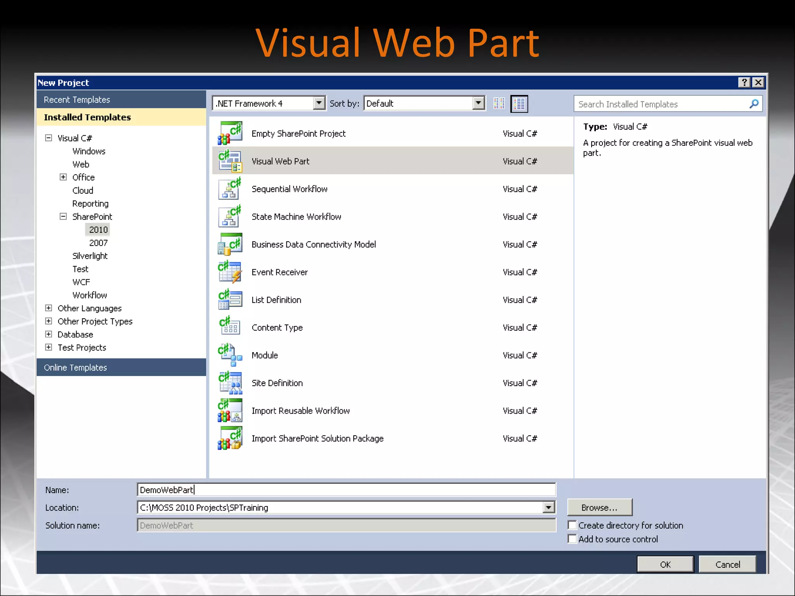Viewport: 795px width, 596px height.
Task: Select the List Definition template icon
Action: pos(230,300)
